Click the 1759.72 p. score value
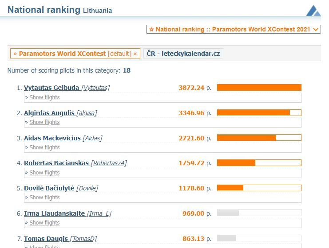This screenshot has width=329, height=248. click(195, 163)
